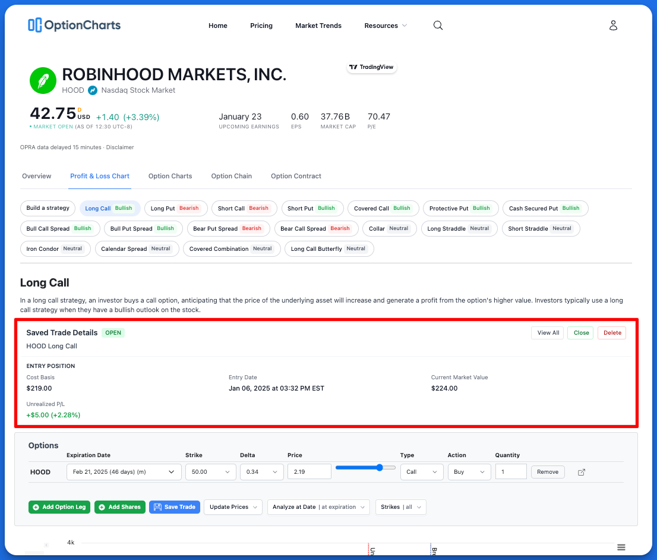Image resolution: width=657 pixels, height=560 pixels.
Task: Expand the Update Prices dropdown
Action: 233,507
